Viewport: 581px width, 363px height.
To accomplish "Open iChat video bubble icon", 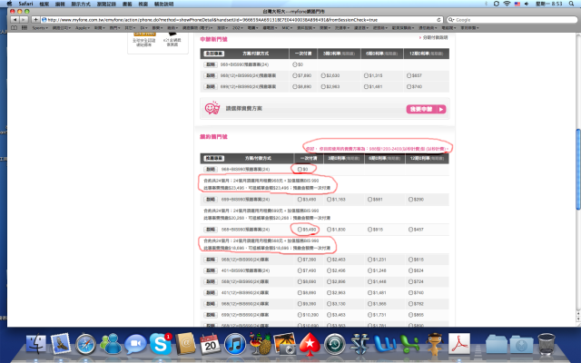I will (x=135, y=344).
